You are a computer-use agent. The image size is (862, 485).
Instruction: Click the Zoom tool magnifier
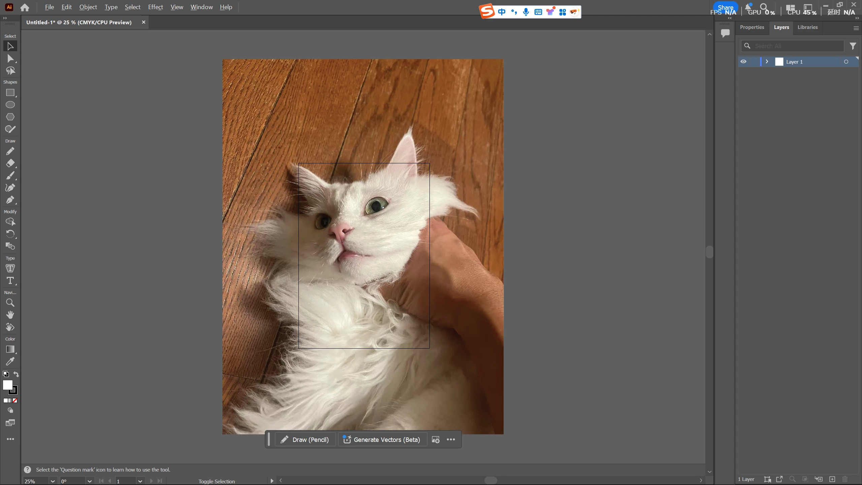[x=10, y=303]
